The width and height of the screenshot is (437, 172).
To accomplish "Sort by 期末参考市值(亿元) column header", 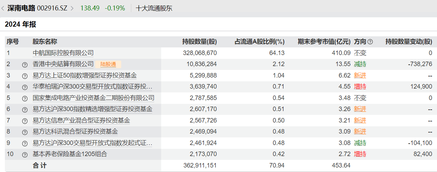I will coord(324,42).
